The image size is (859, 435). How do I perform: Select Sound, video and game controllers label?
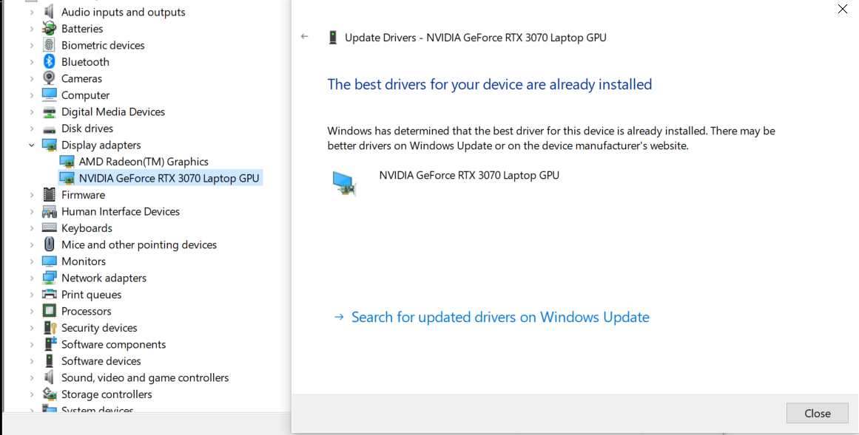pyautogui.click(x=145, y=377)
